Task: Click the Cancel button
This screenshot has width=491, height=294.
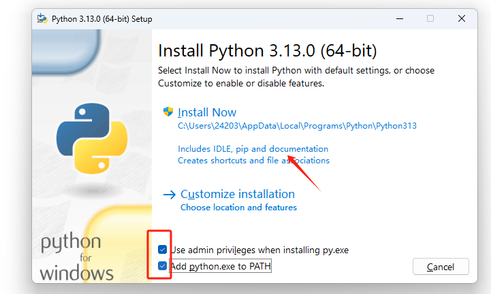Action: 441,267
